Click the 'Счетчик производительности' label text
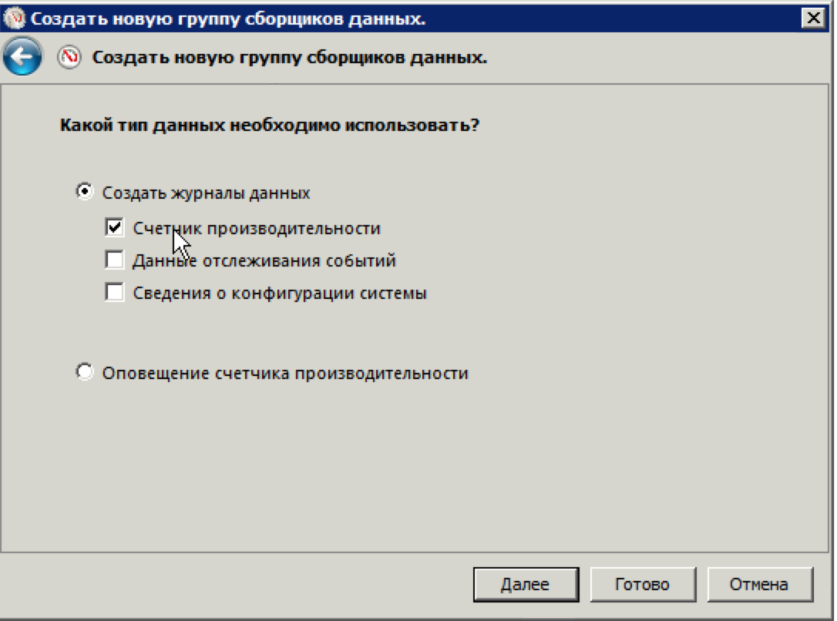The width and height of the screenshot is (837, 621). tap(257, 228)
